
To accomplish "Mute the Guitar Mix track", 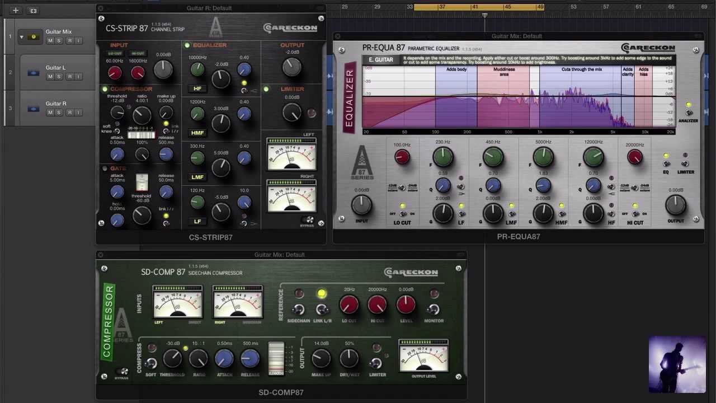I will pos(50,41).
